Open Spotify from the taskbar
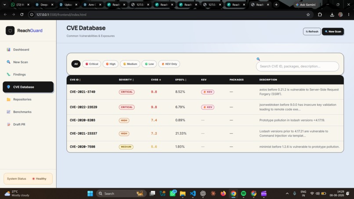354x199 pixels. pos(243,194)
